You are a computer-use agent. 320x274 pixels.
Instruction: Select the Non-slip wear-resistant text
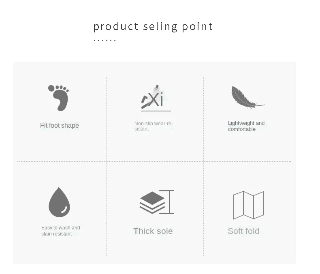(154, 126)
